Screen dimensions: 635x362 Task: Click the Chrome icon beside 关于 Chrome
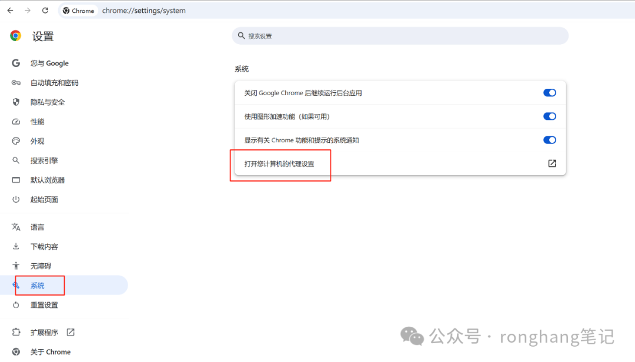coord(16,351)
